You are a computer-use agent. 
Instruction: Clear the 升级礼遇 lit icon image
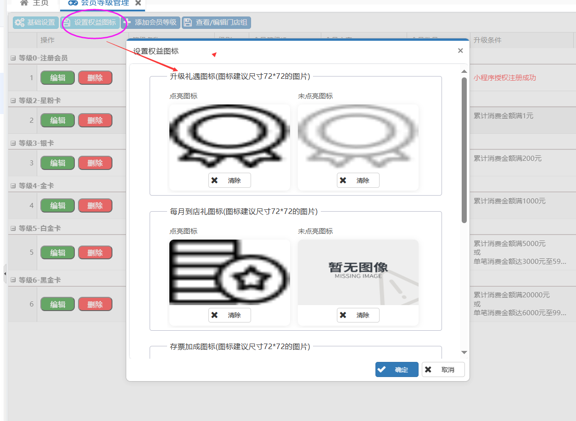click(x=229, y=180)
